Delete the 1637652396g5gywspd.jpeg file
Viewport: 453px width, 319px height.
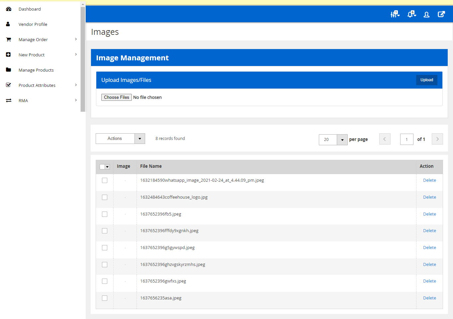pos(429,248)
